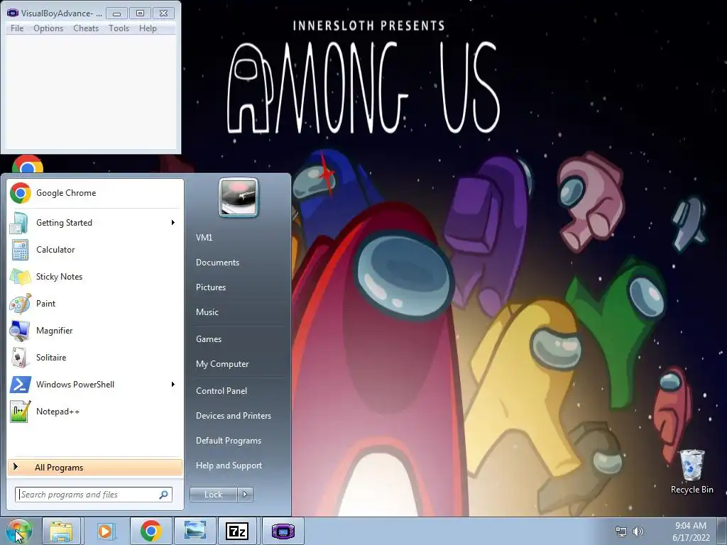
Task: Open Windows Media Player taskbar icon
Action: click(x=105, y=531)
